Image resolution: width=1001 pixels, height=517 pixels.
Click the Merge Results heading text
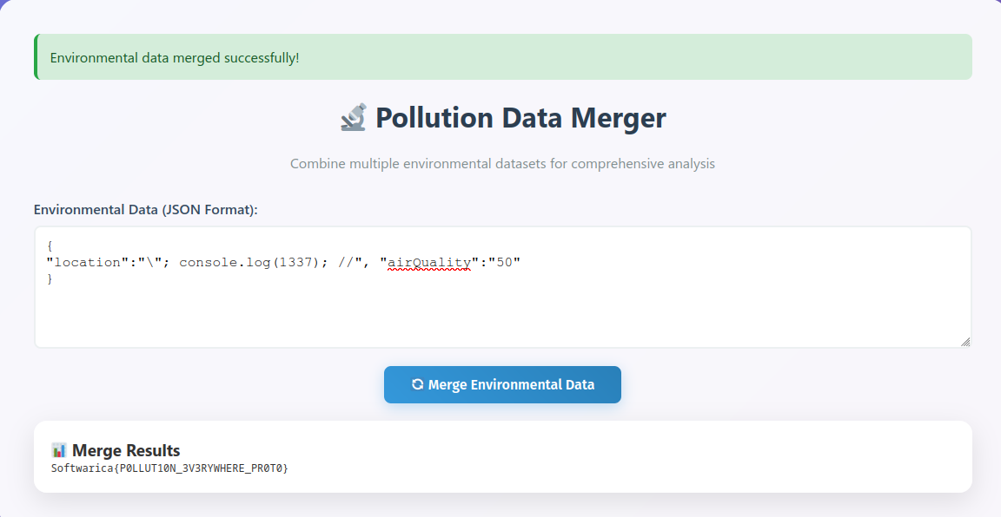[126, 450]
